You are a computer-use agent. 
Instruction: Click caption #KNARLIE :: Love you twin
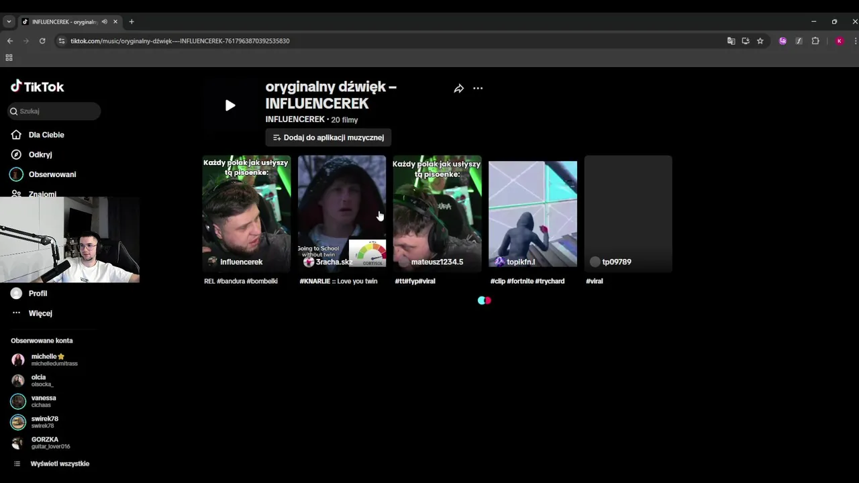(338, 281)
